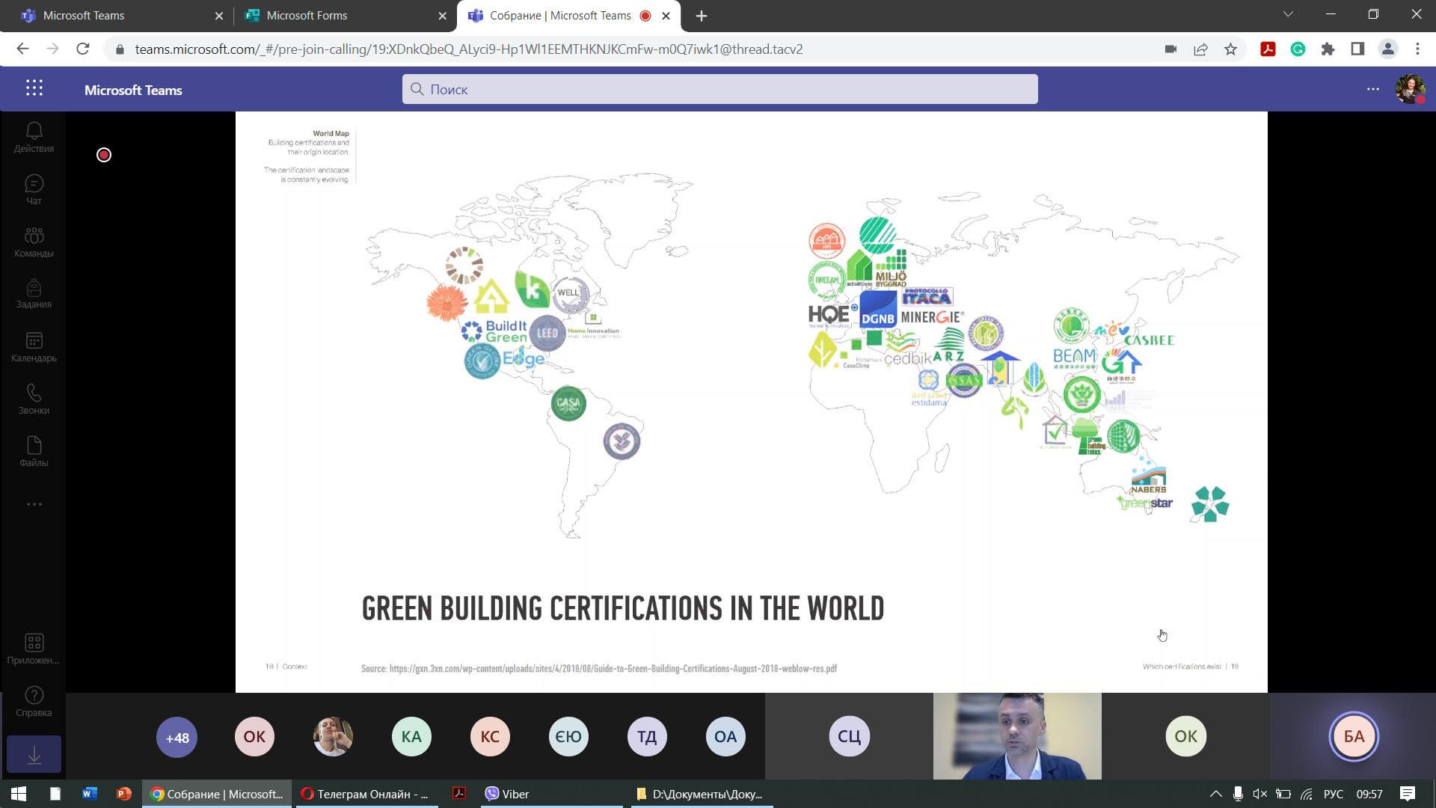Screen dimensions: 1436x808
Task: Click the Поиск search field
Action: [x=719, y=89]
